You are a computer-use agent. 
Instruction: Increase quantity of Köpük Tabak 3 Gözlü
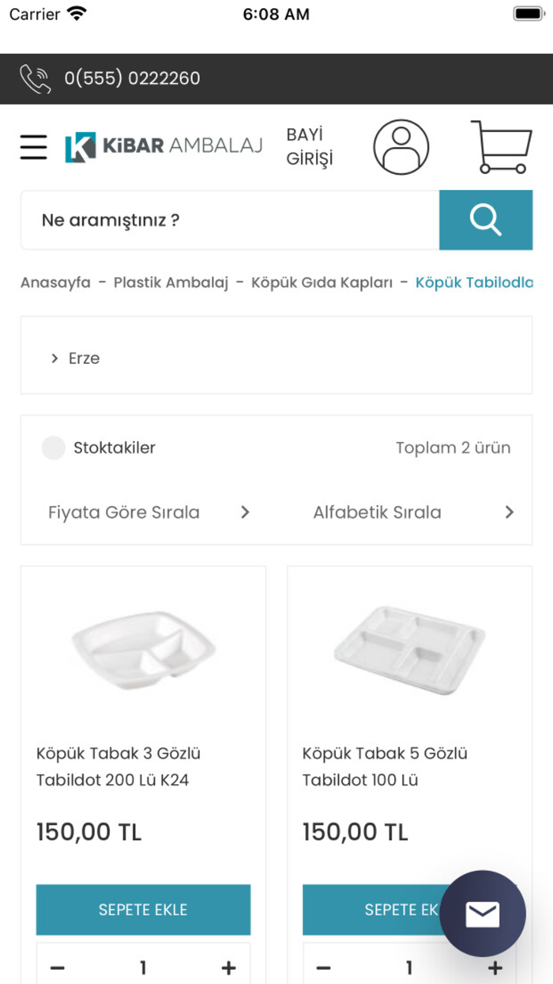tap(228, 967)
